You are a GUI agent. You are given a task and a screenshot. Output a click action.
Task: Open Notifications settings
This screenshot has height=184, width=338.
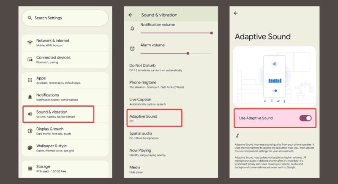[x=65, y=97]
